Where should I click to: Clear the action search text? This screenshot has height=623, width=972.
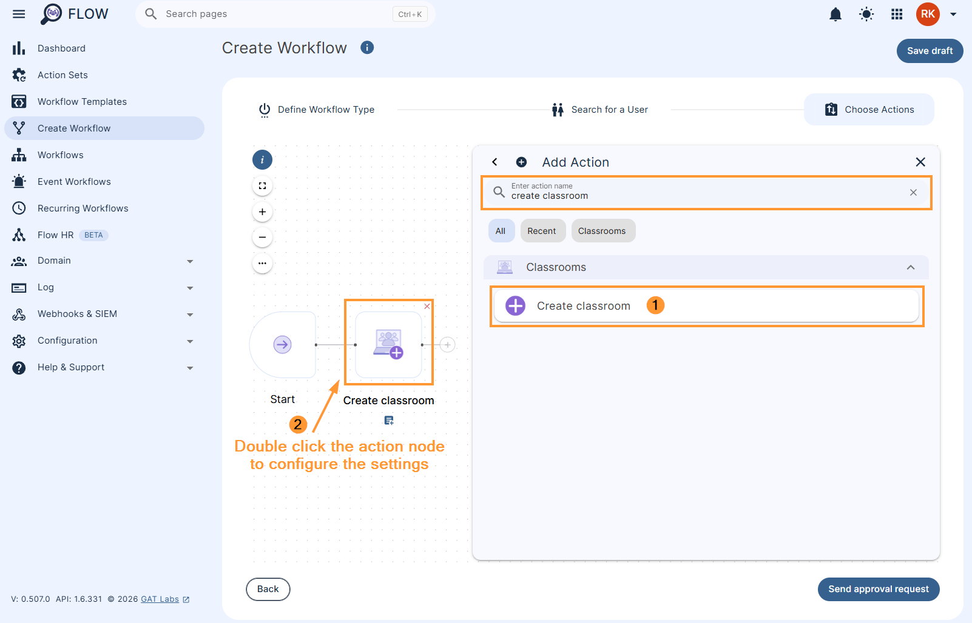pos(913,193)
